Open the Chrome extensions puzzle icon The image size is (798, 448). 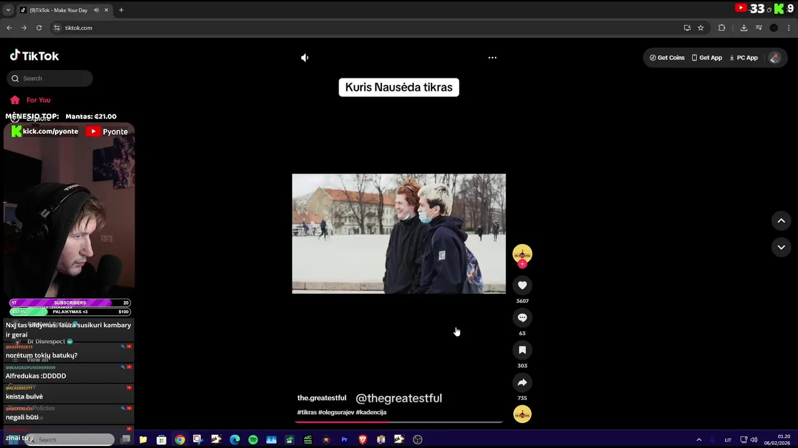pos(722,27)
